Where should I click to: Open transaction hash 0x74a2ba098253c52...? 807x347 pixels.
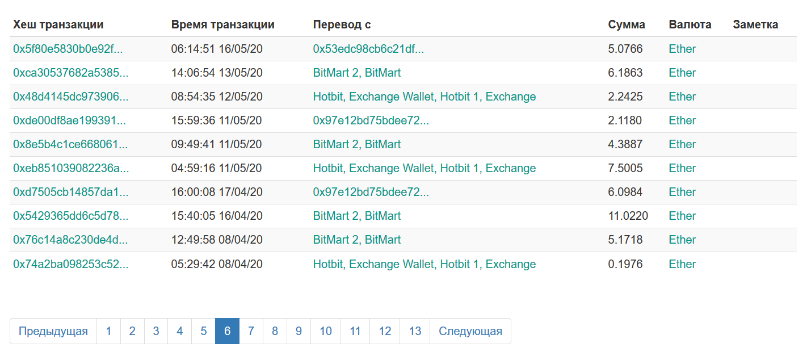70,264
